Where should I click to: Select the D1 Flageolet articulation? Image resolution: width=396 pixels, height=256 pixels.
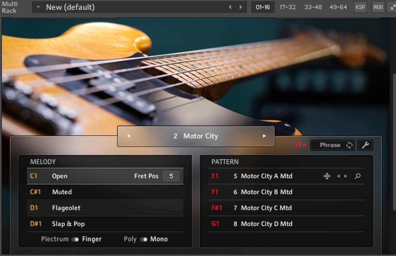[x=105, y=208]
